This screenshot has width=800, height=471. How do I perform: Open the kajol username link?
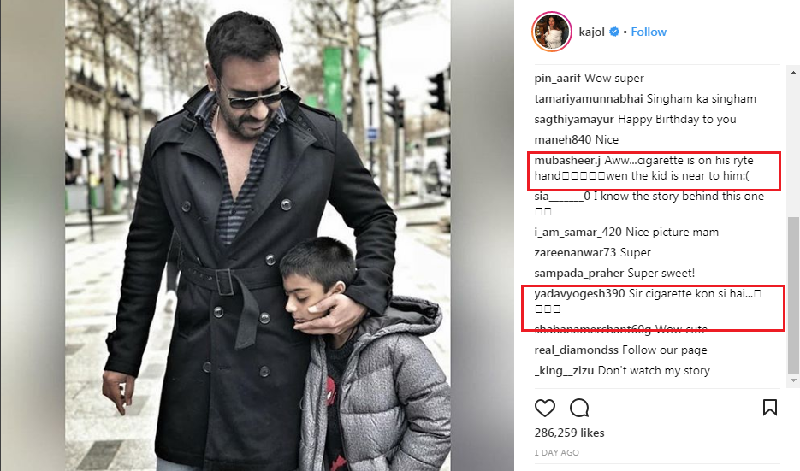[591, 32]
